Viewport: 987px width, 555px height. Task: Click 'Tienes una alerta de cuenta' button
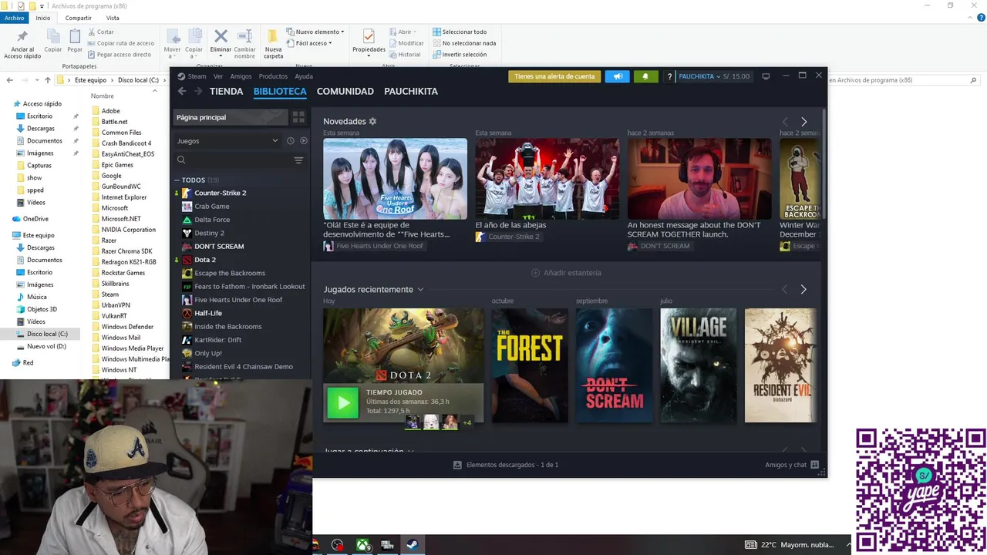[x=554, y=76]
